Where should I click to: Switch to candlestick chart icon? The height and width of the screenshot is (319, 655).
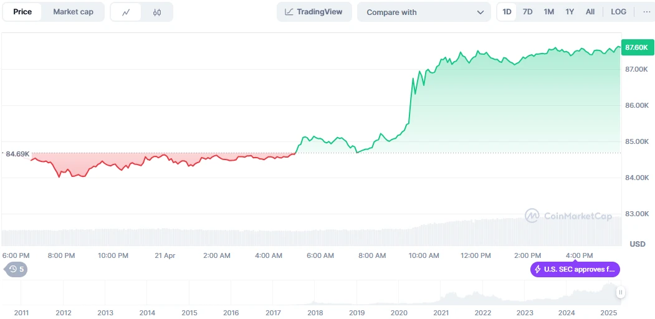(157, 12)
